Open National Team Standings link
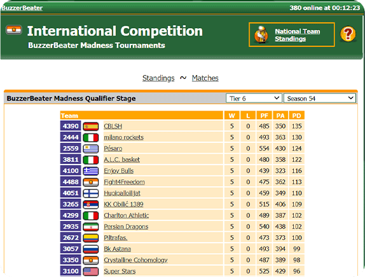The image size is (365, 277). coord(297,35)
